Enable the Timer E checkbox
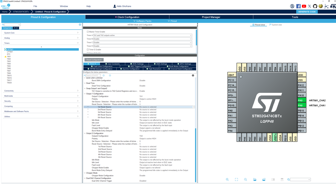The image size is (336, 184). [88, 49]
